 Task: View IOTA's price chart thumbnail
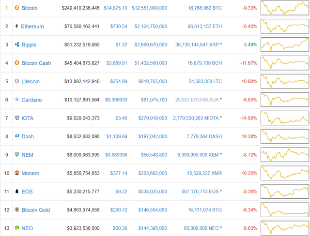click(x=285, y=118)
